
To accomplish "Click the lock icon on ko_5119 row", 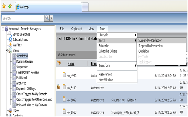I will pyautogui.click(x=58, y=87).
